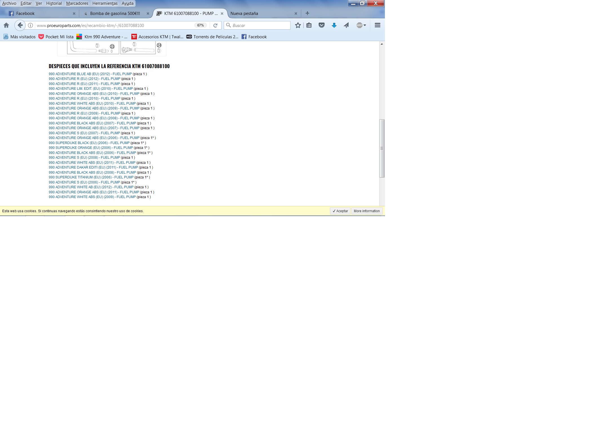
Task: Reload the page with the refresh icon
Action: pos(215,25)
